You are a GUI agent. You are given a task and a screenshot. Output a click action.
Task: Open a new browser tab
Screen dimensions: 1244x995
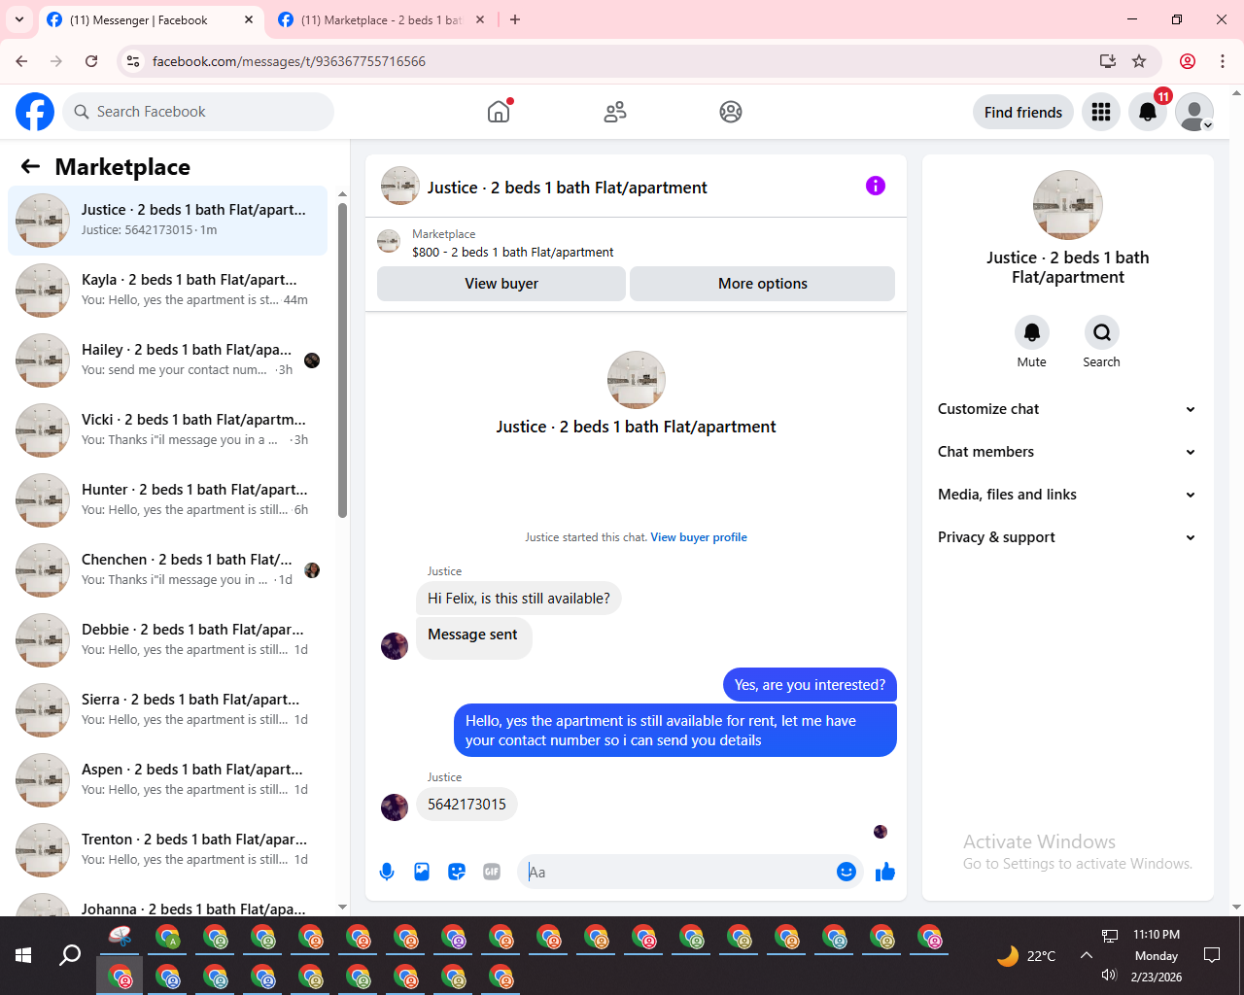tap(515, 19)
